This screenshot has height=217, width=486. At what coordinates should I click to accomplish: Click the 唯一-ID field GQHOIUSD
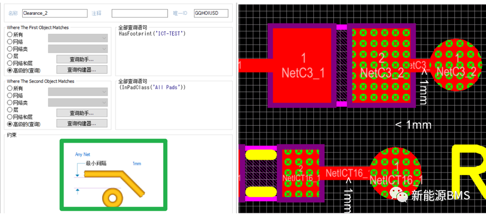(x=211, y=13)
